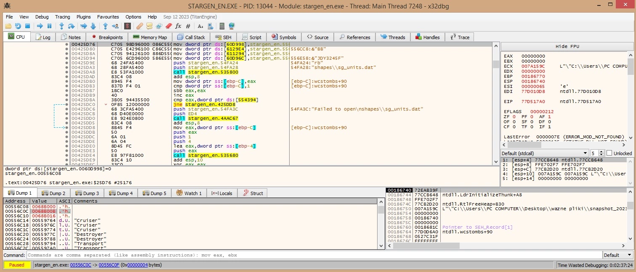Switch to the Memory Map tab

pyautogui.click(x=149, y=37)
